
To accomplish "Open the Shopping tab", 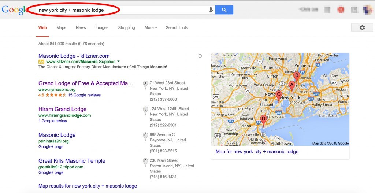I will click(126, 27).
